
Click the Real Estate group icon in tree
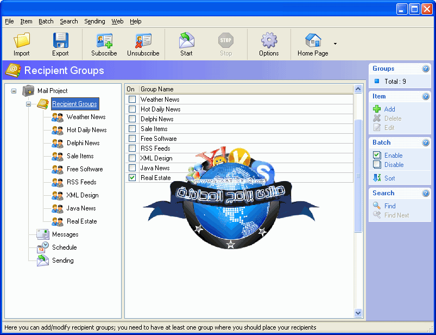pyautogui.click(x=58, y=222)
